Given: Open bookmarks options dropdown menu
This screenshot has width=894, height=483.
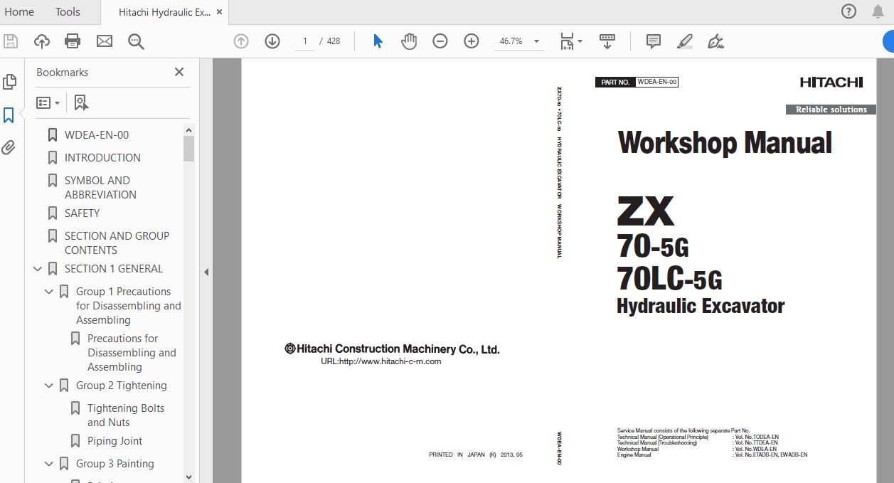Looking at the screenshot, I should 48,102.
